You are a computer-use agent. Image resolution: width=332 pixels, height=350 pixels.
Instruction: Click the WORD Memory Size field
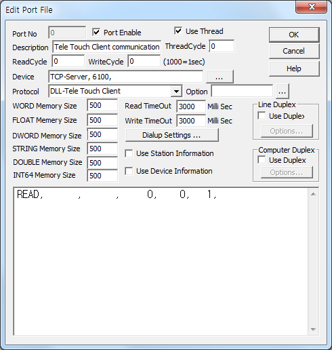click(x=102, y=105)
